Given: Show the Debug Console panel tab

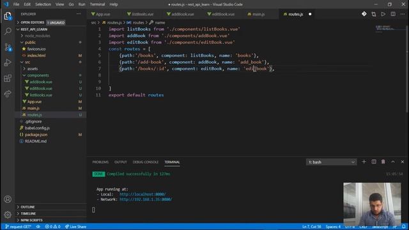Looking at the screenshot, I should [x=146, y=162].
